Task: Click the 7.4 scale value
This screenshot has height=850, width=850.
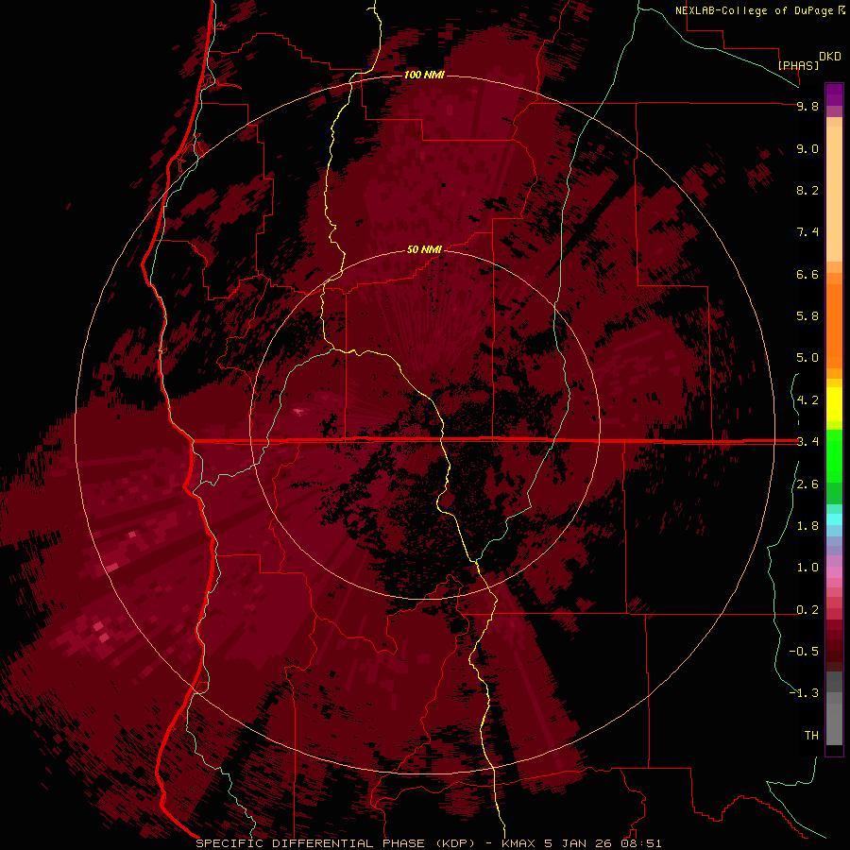Action: point(807,232)
